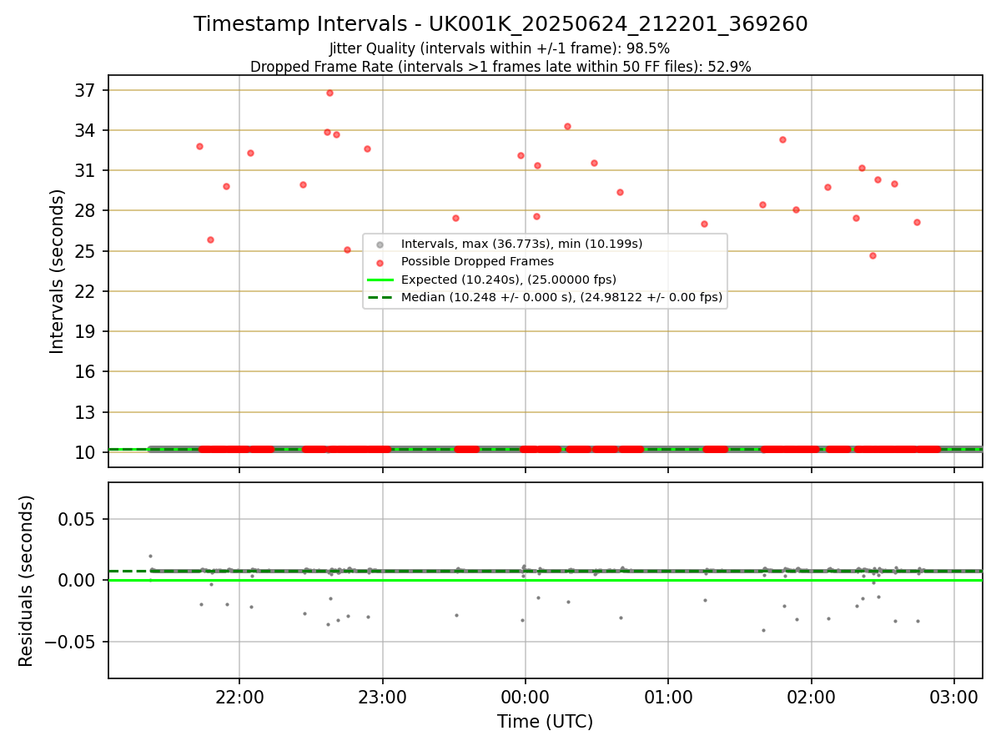This screenshot has height=751, width=1001.
Task: Click the red dot marker in the legend
Action: pyautogui.click(x=380, y=262)
